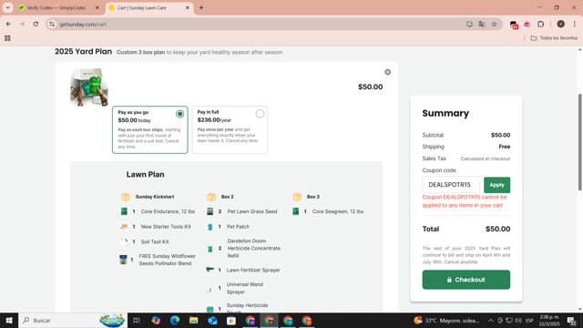Open File Explorer from the taskbar
The width and height of the screenshot is (583, 328).
pos(194,320)
